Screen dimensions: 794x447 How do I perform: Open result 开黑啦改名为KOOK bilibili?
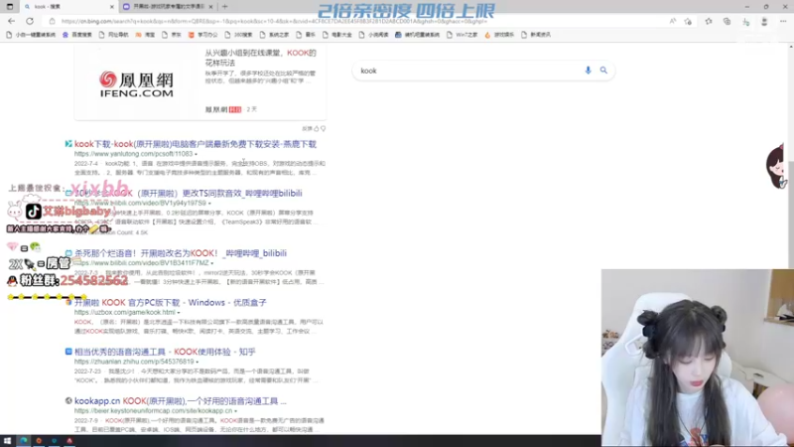click(181, 253)
